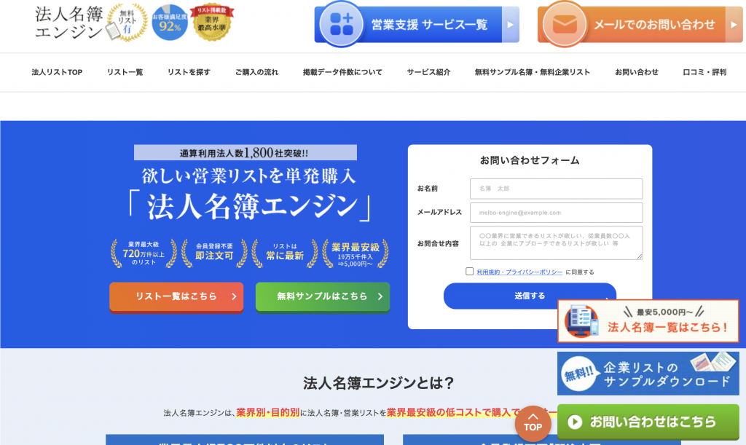Check the terms and privacy policy agreement box
The height and width of the screenshot is (445, 746).
tap(470, 272)
